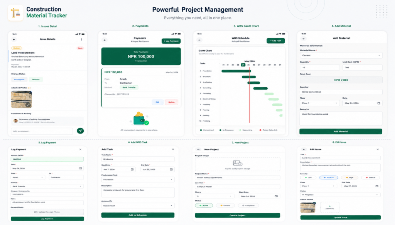Go back from the New Project screen
The image size is (395, 225).
coord(199,149)
